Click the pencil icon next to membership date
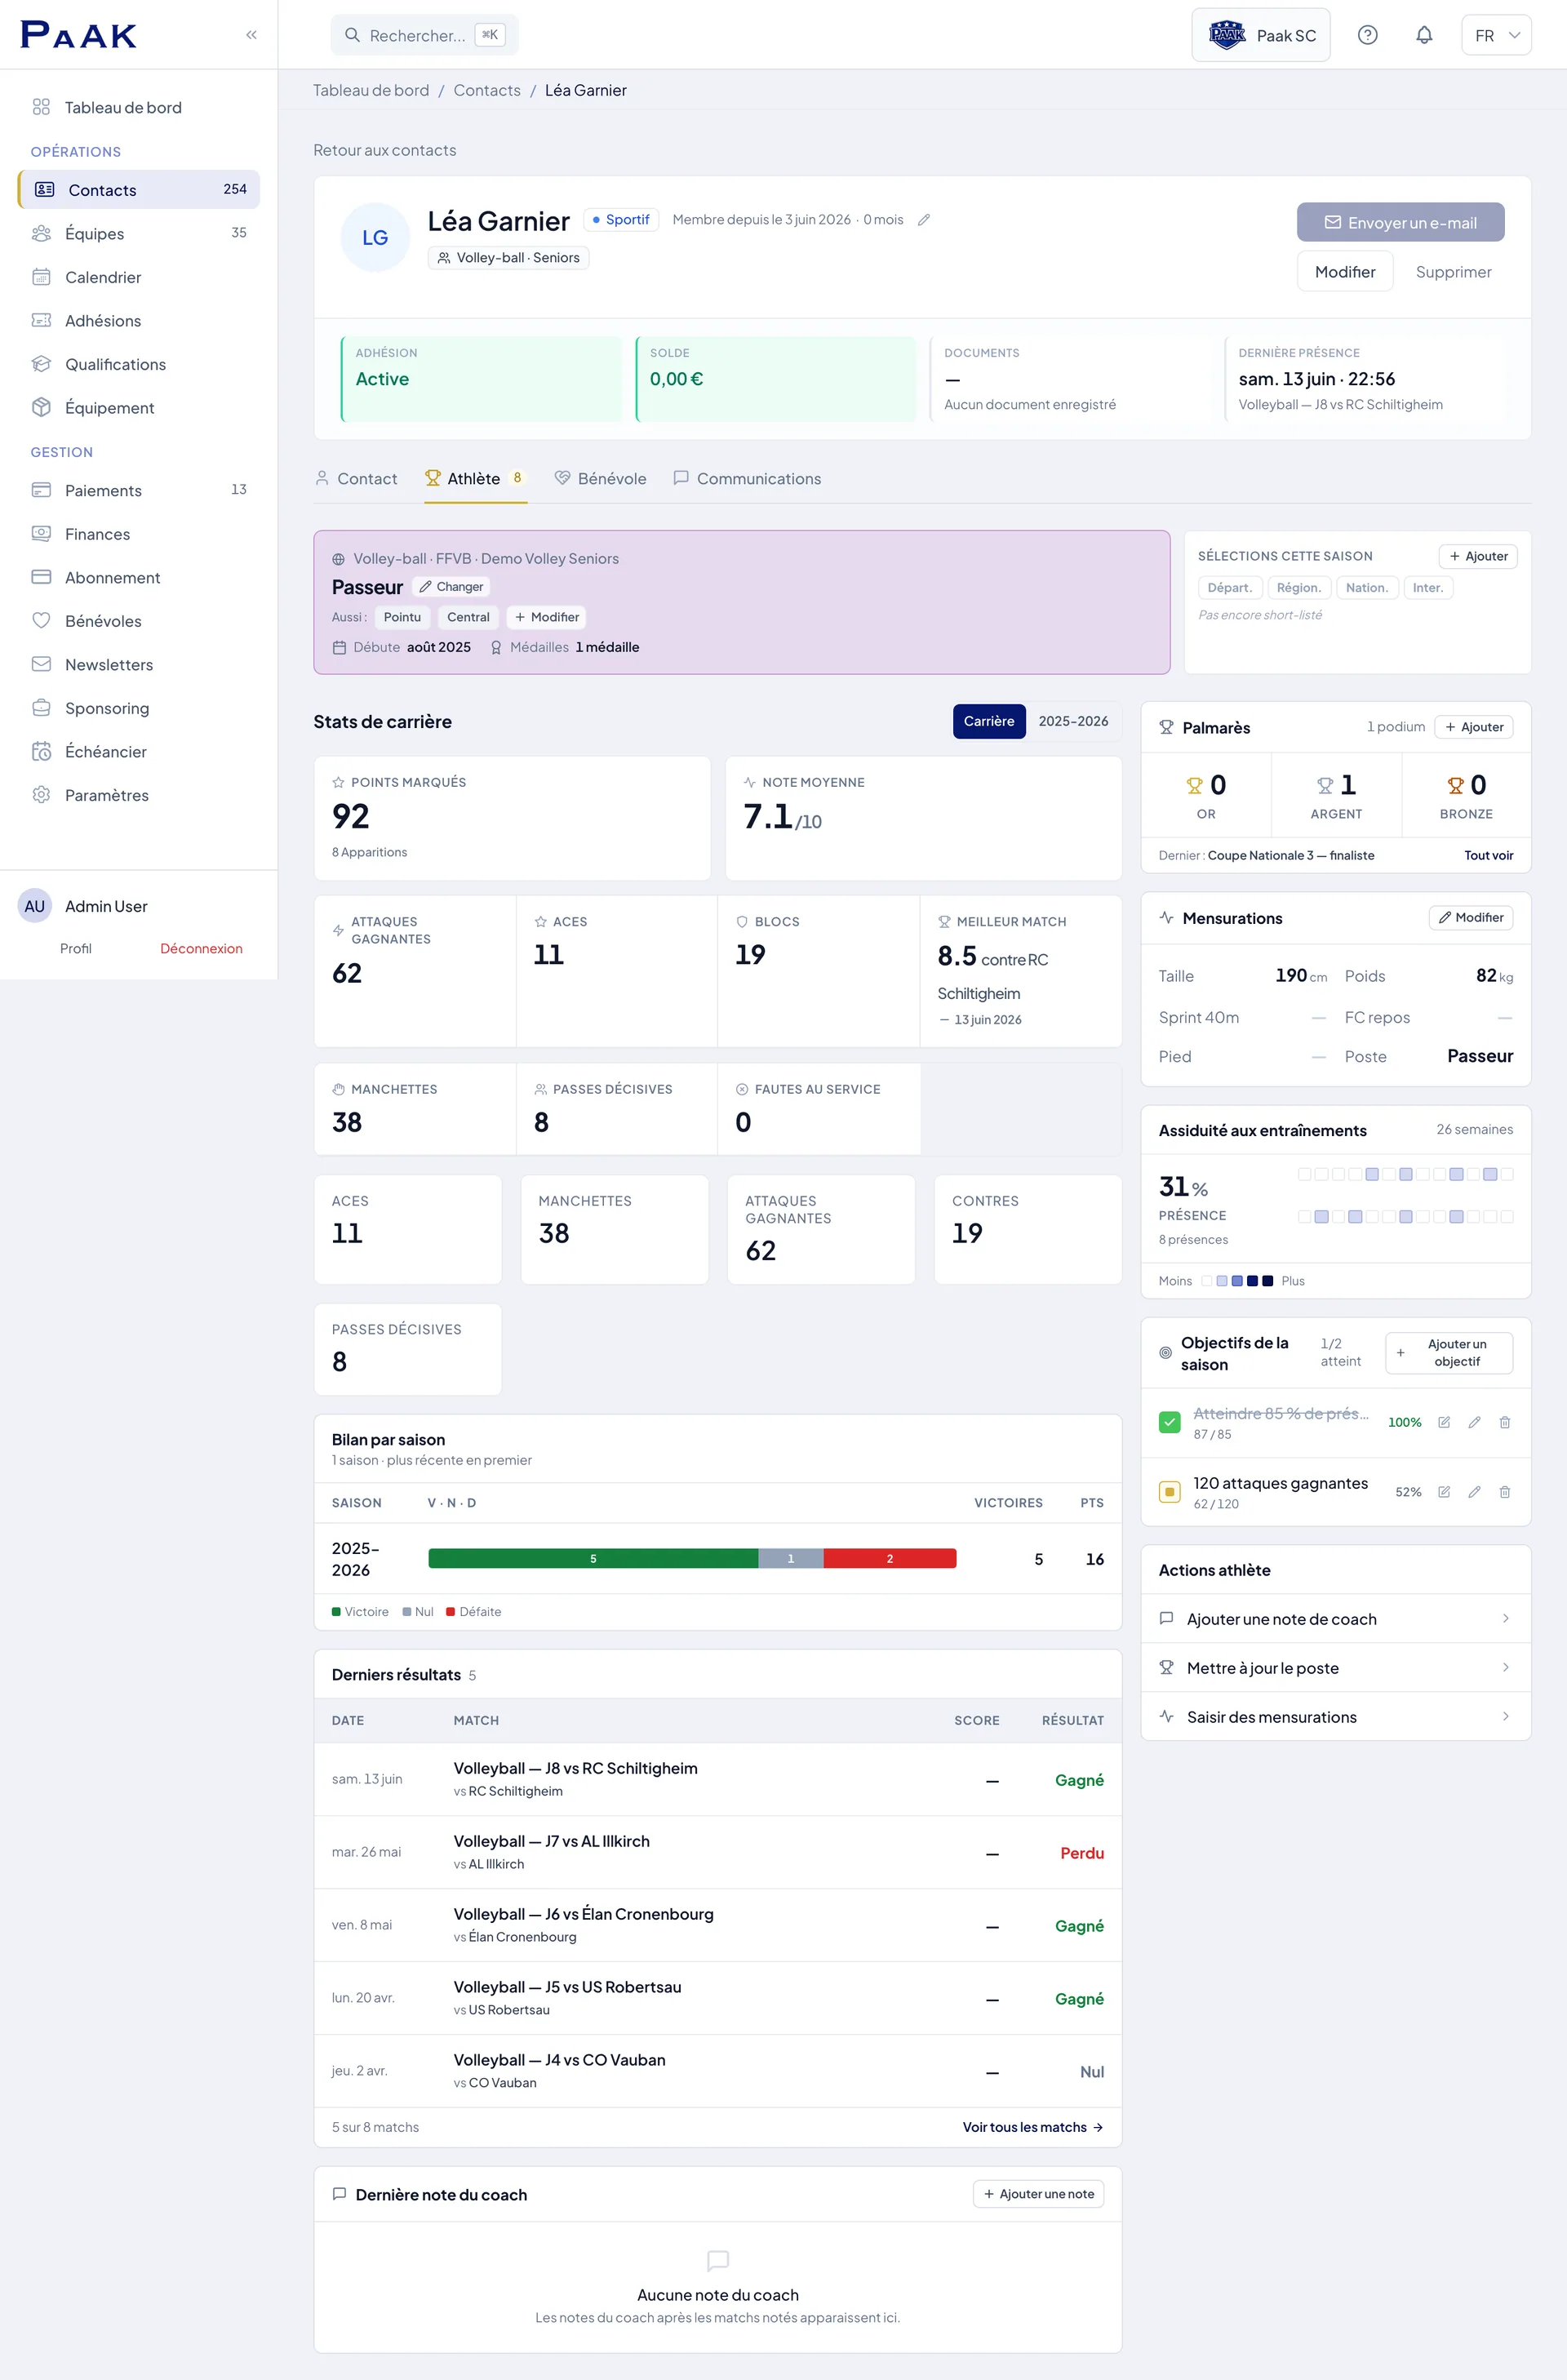This screenshot has height=2380, width=1567. (924, 220)
